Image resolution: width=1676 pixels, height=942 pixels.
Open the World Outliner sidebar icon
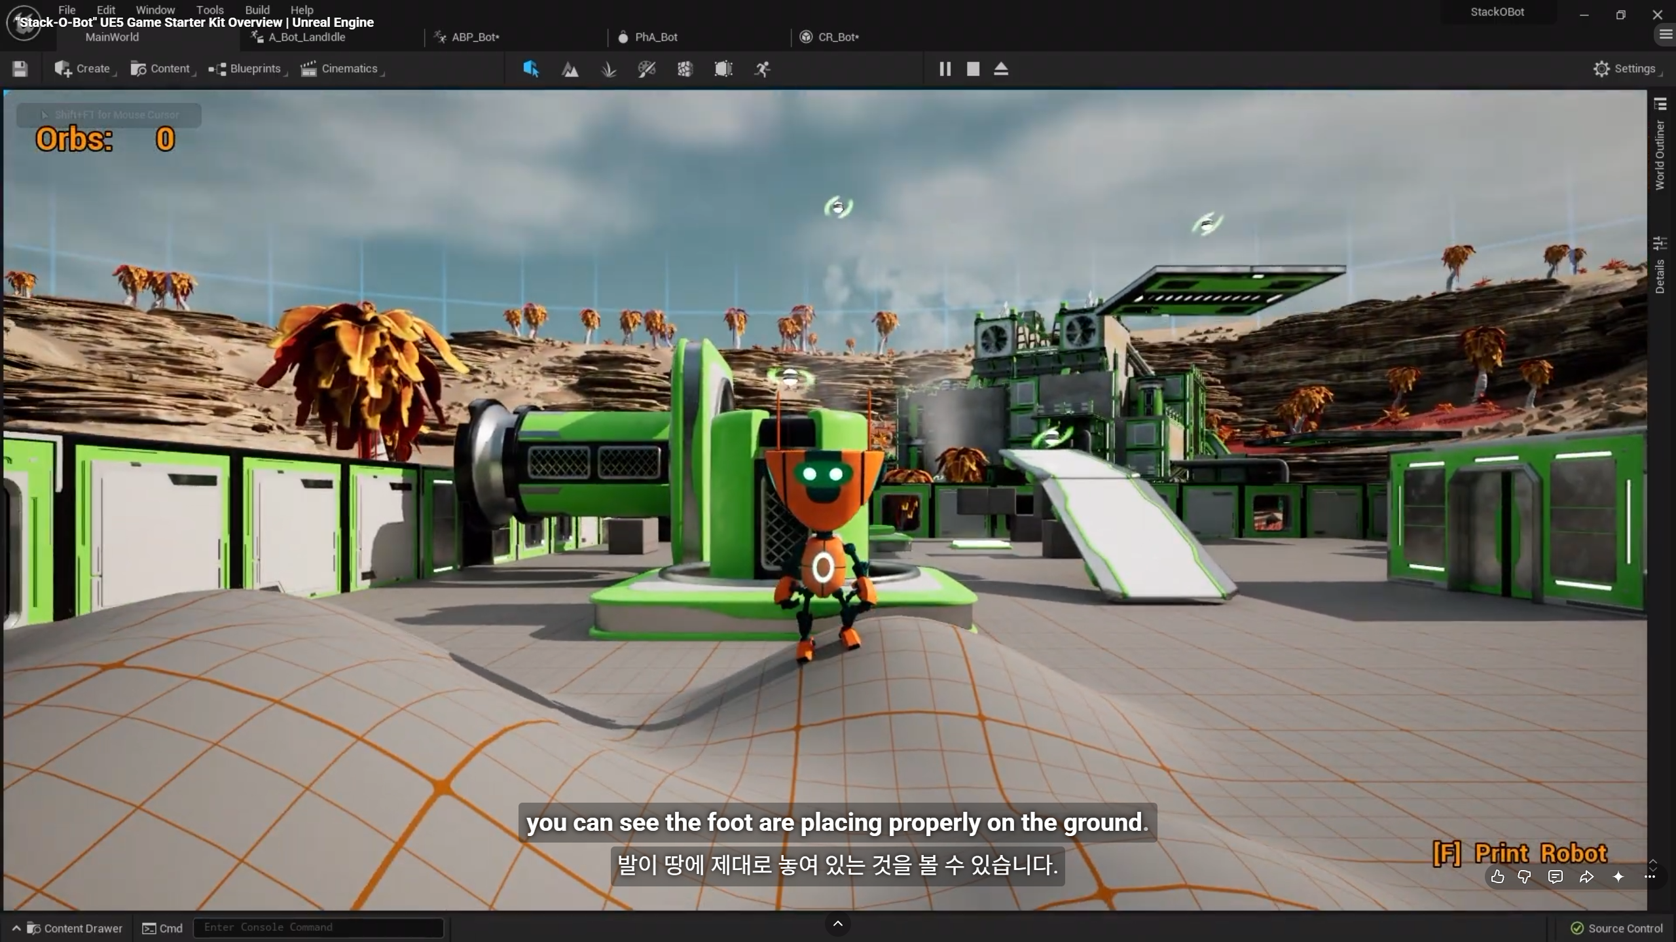[x=1660, y=104]
